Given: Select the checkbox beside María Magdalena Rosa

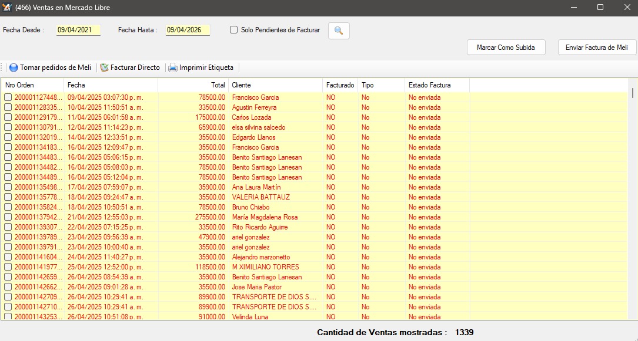Looking at the screenshot, I should (x=8, y=217).
